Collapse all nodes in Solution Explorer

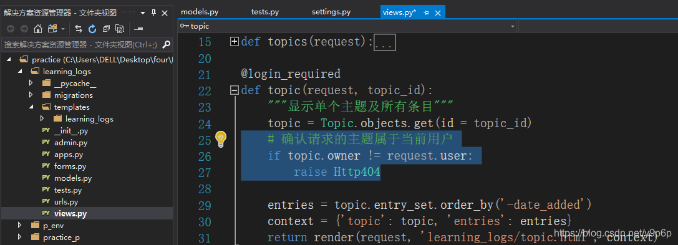point(106,29)
